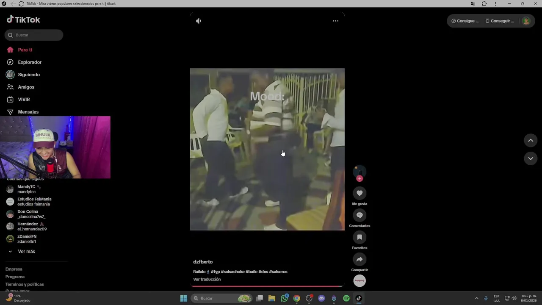Open Spotify from the taskbar
542x305 pixels.
coord(346,298)
